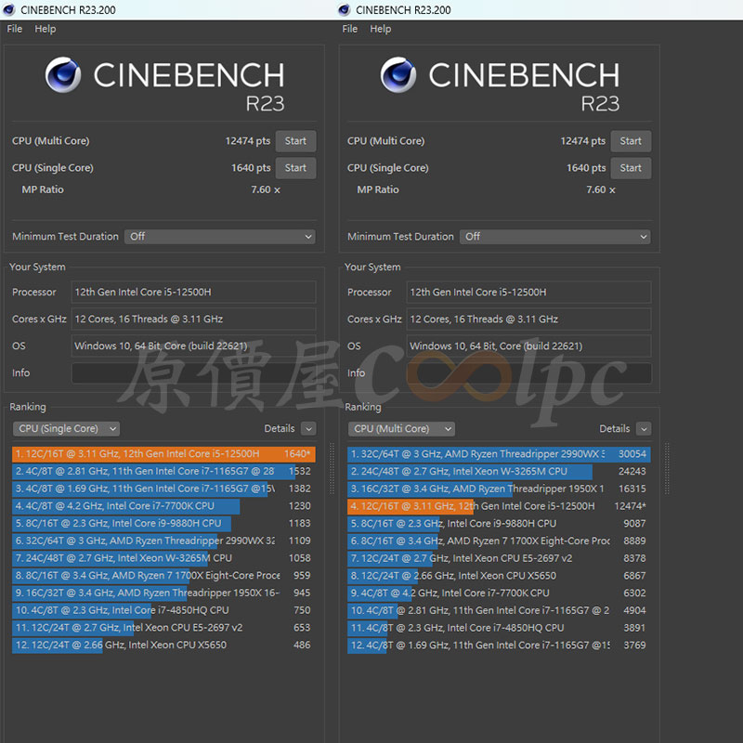
Task: Click Info field in right window
Action: tap(528, 373)
